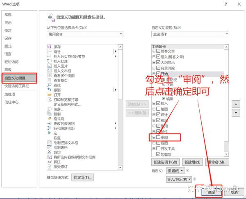Expand the 博客文章 tree node
246x199 pixels.
[154, 51]
